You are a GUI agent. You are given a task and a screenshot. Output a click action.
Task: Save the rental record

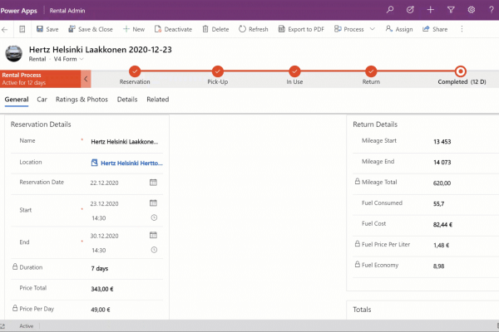[47, 29]
